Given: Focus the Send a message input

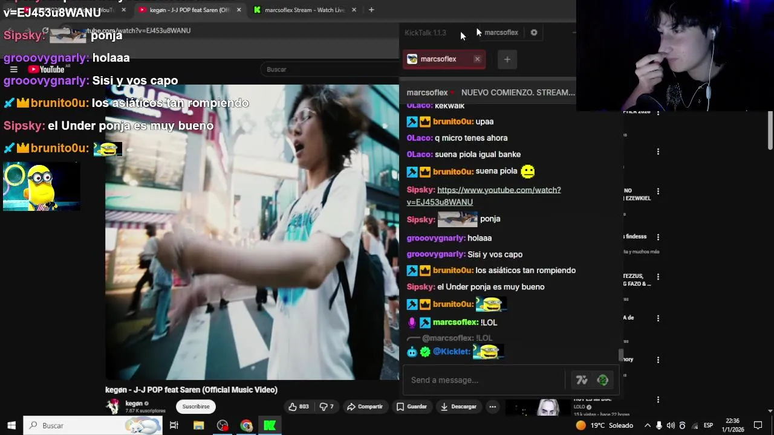Looking at the screenshot, I should tap(484, 380).
